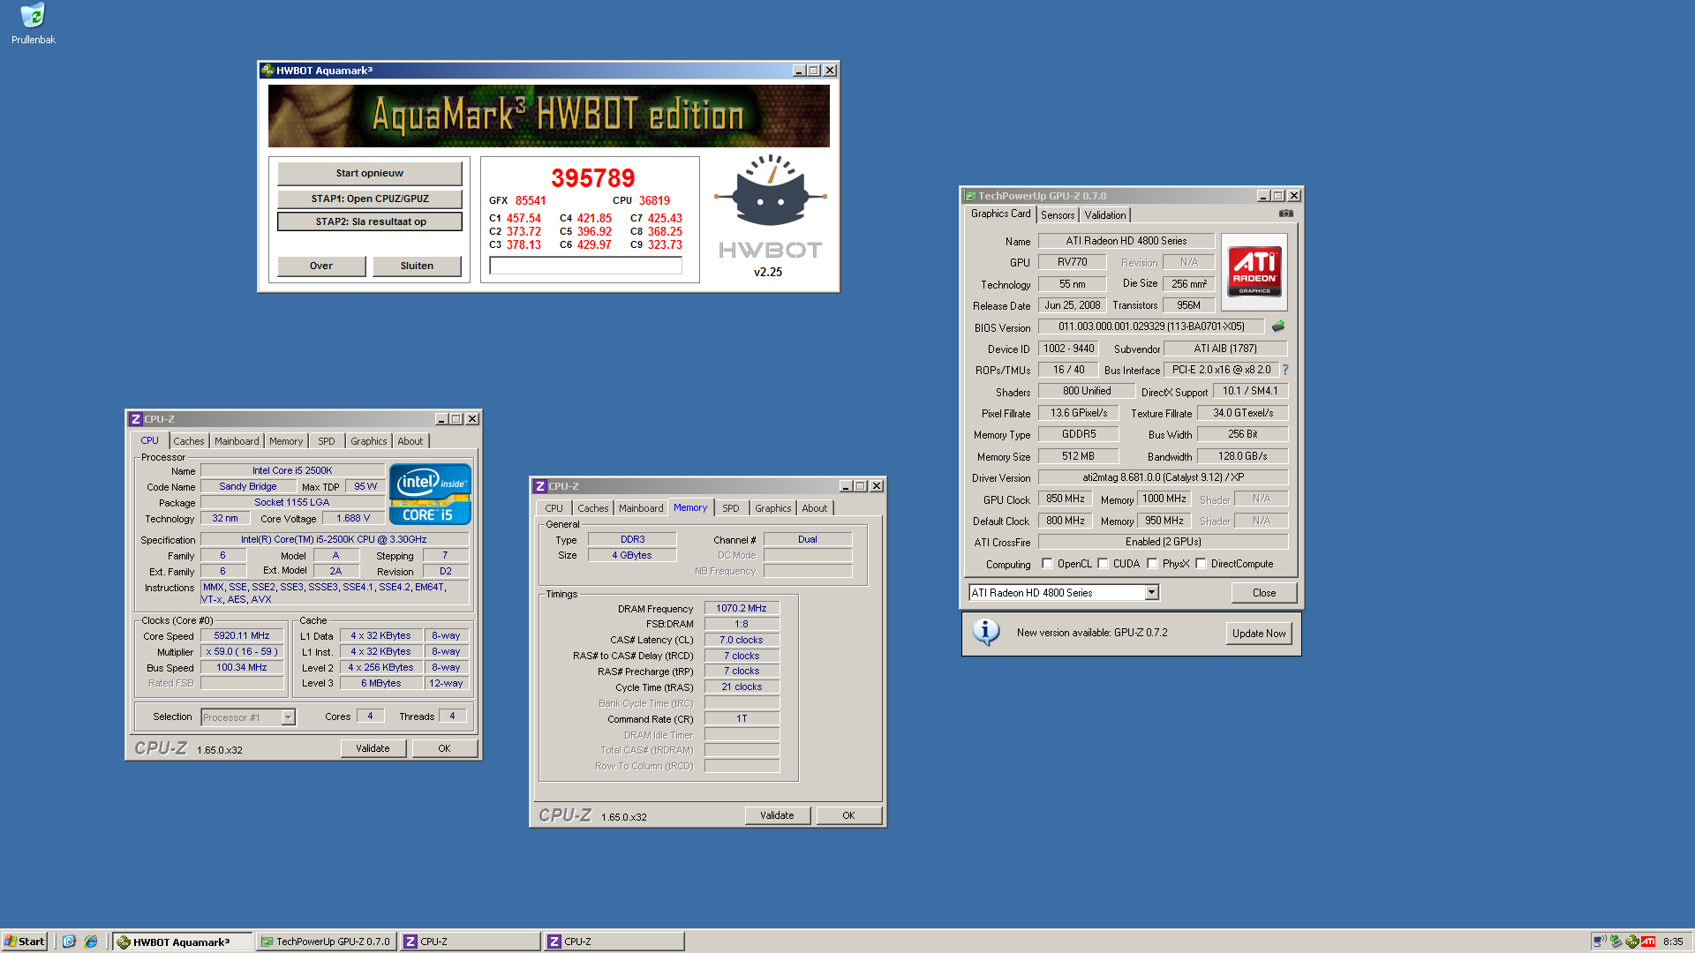1695x953 pixels.
Task: Toggle the DirectCompute checkbox in GPU-Z
Action: click(1202, 564)
